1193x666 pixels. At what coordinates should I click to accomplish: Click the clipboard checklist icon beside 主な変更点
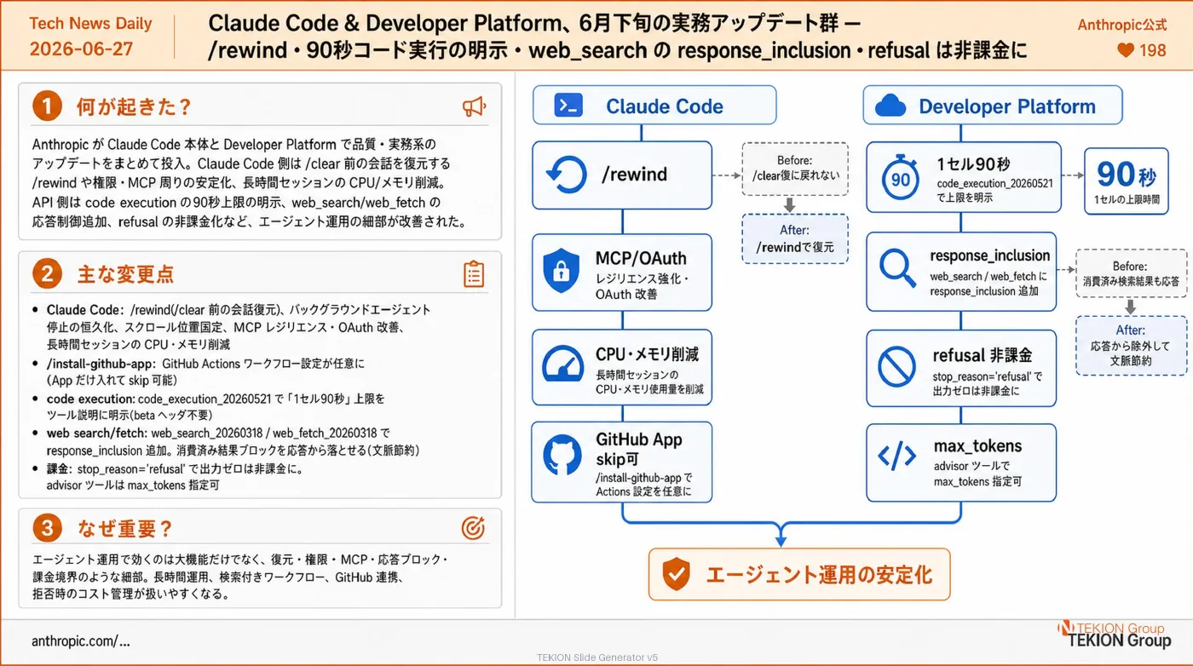click(474, 274)
